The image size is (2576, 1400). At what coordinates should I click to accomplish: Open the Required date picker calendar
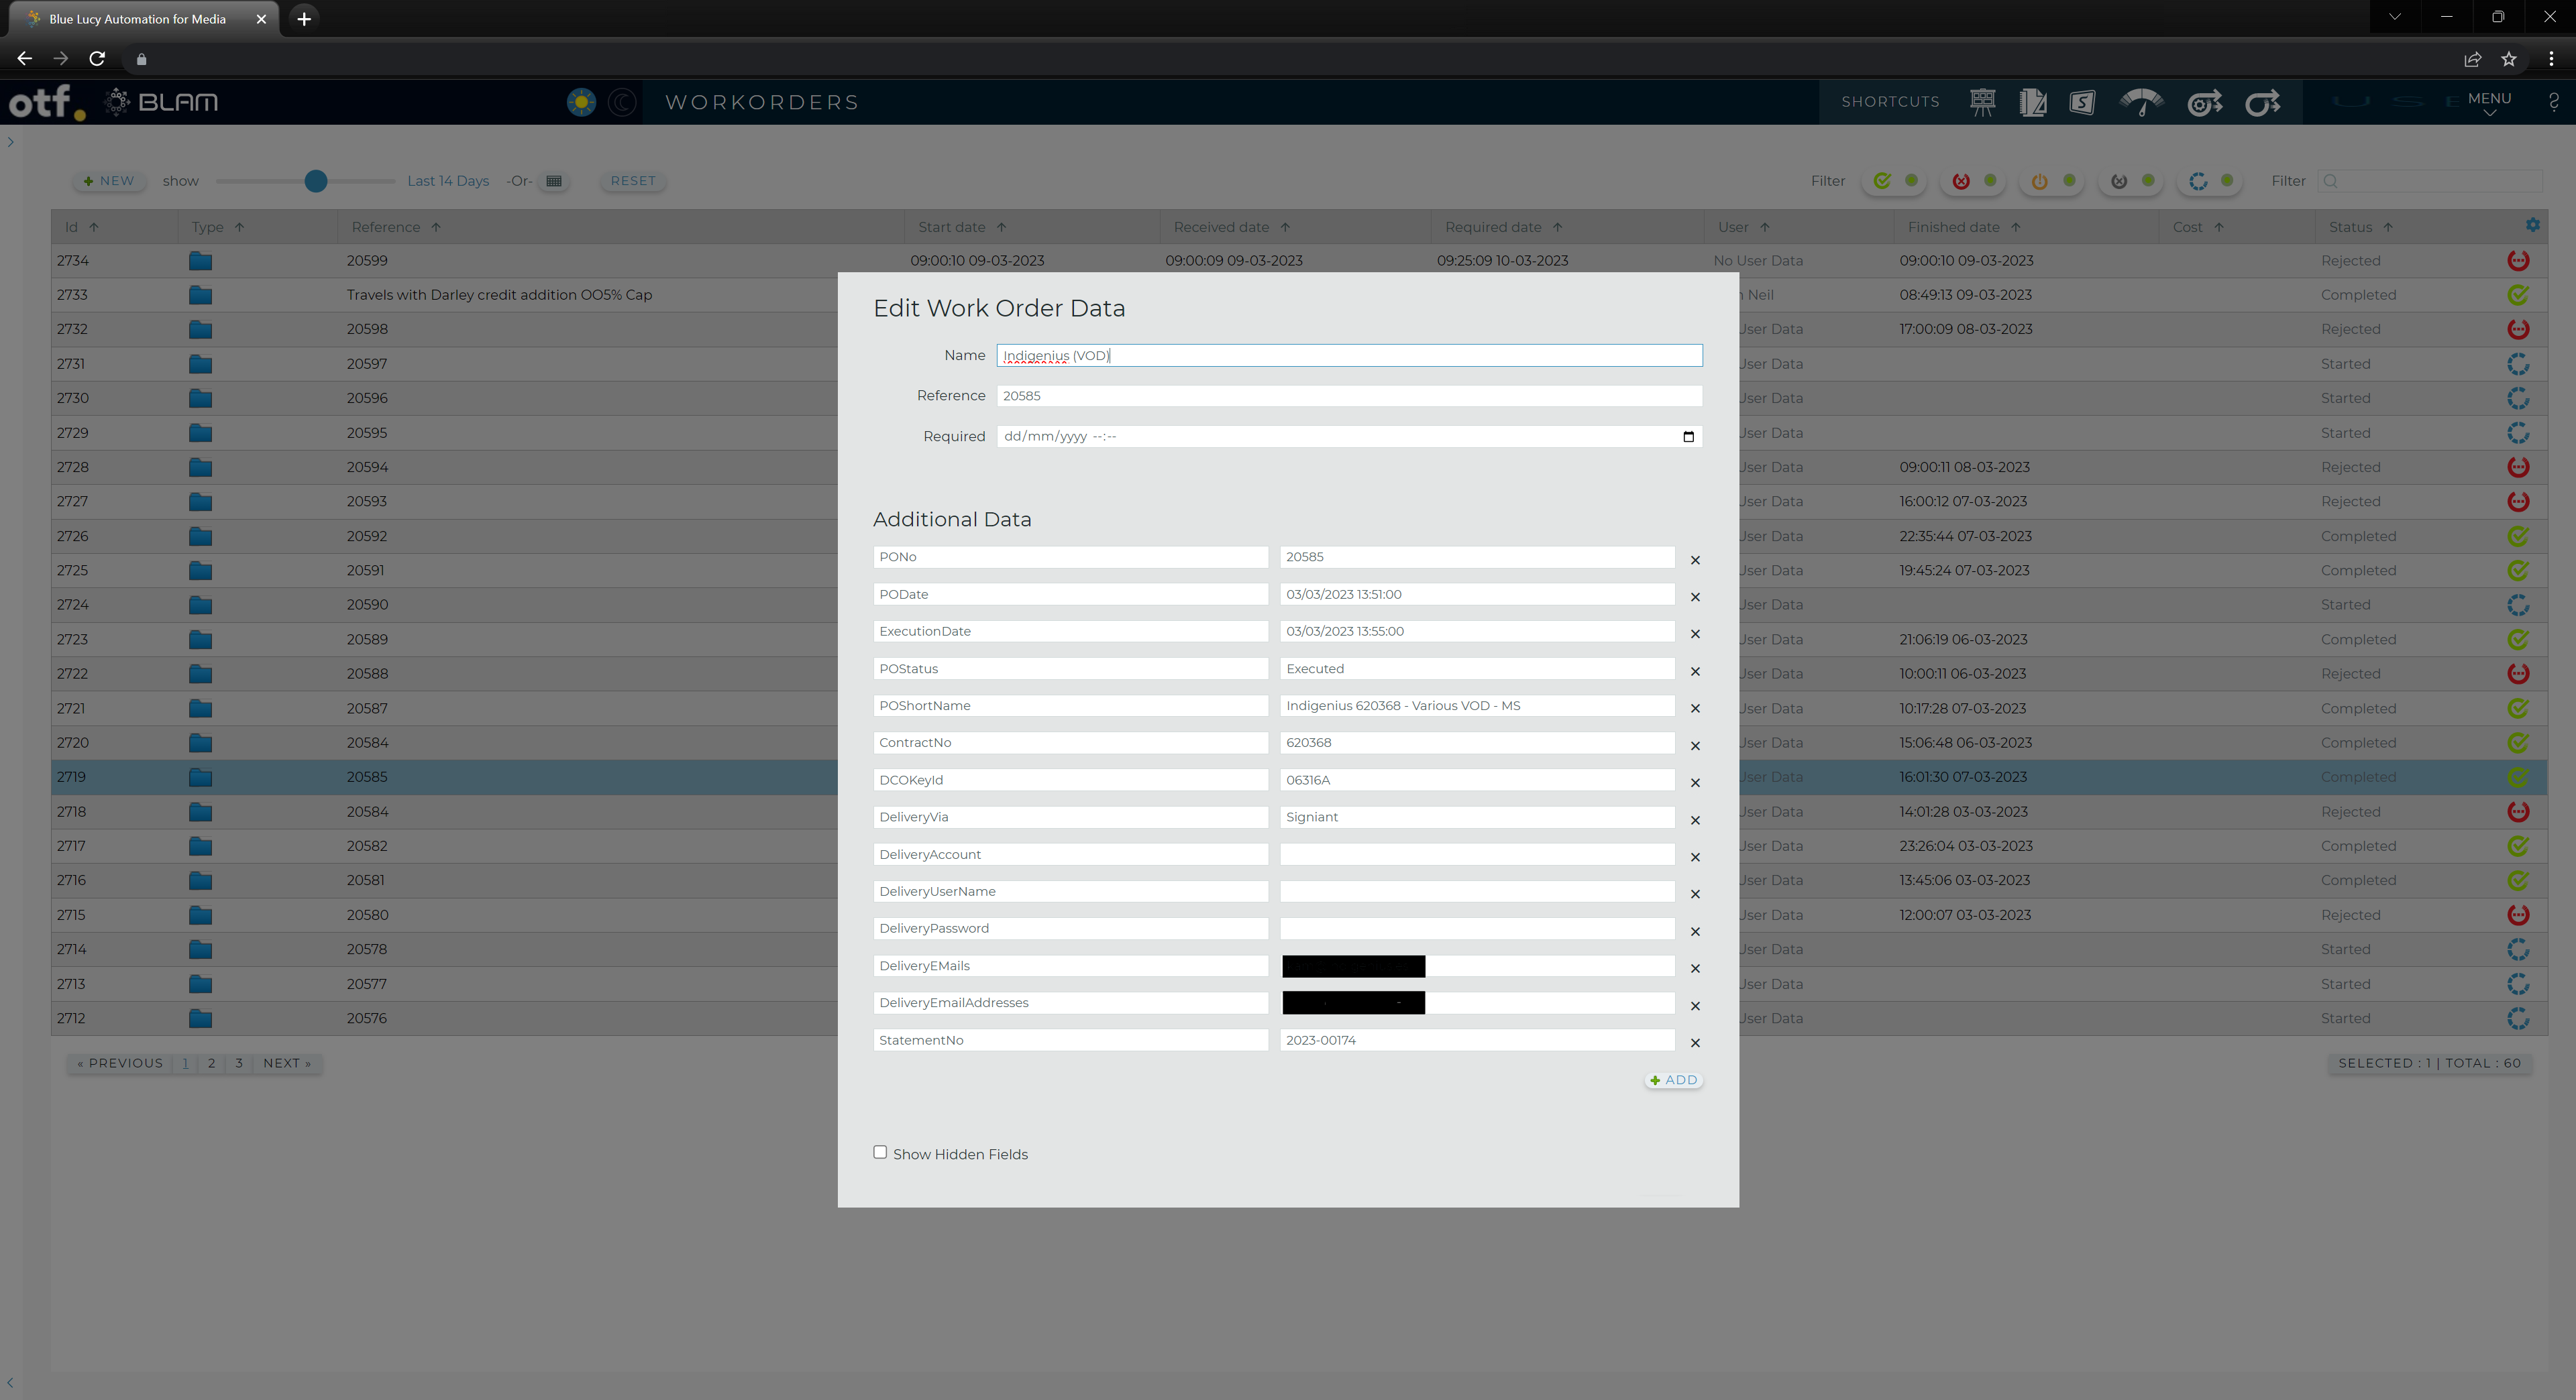[x=1688, y=436]
